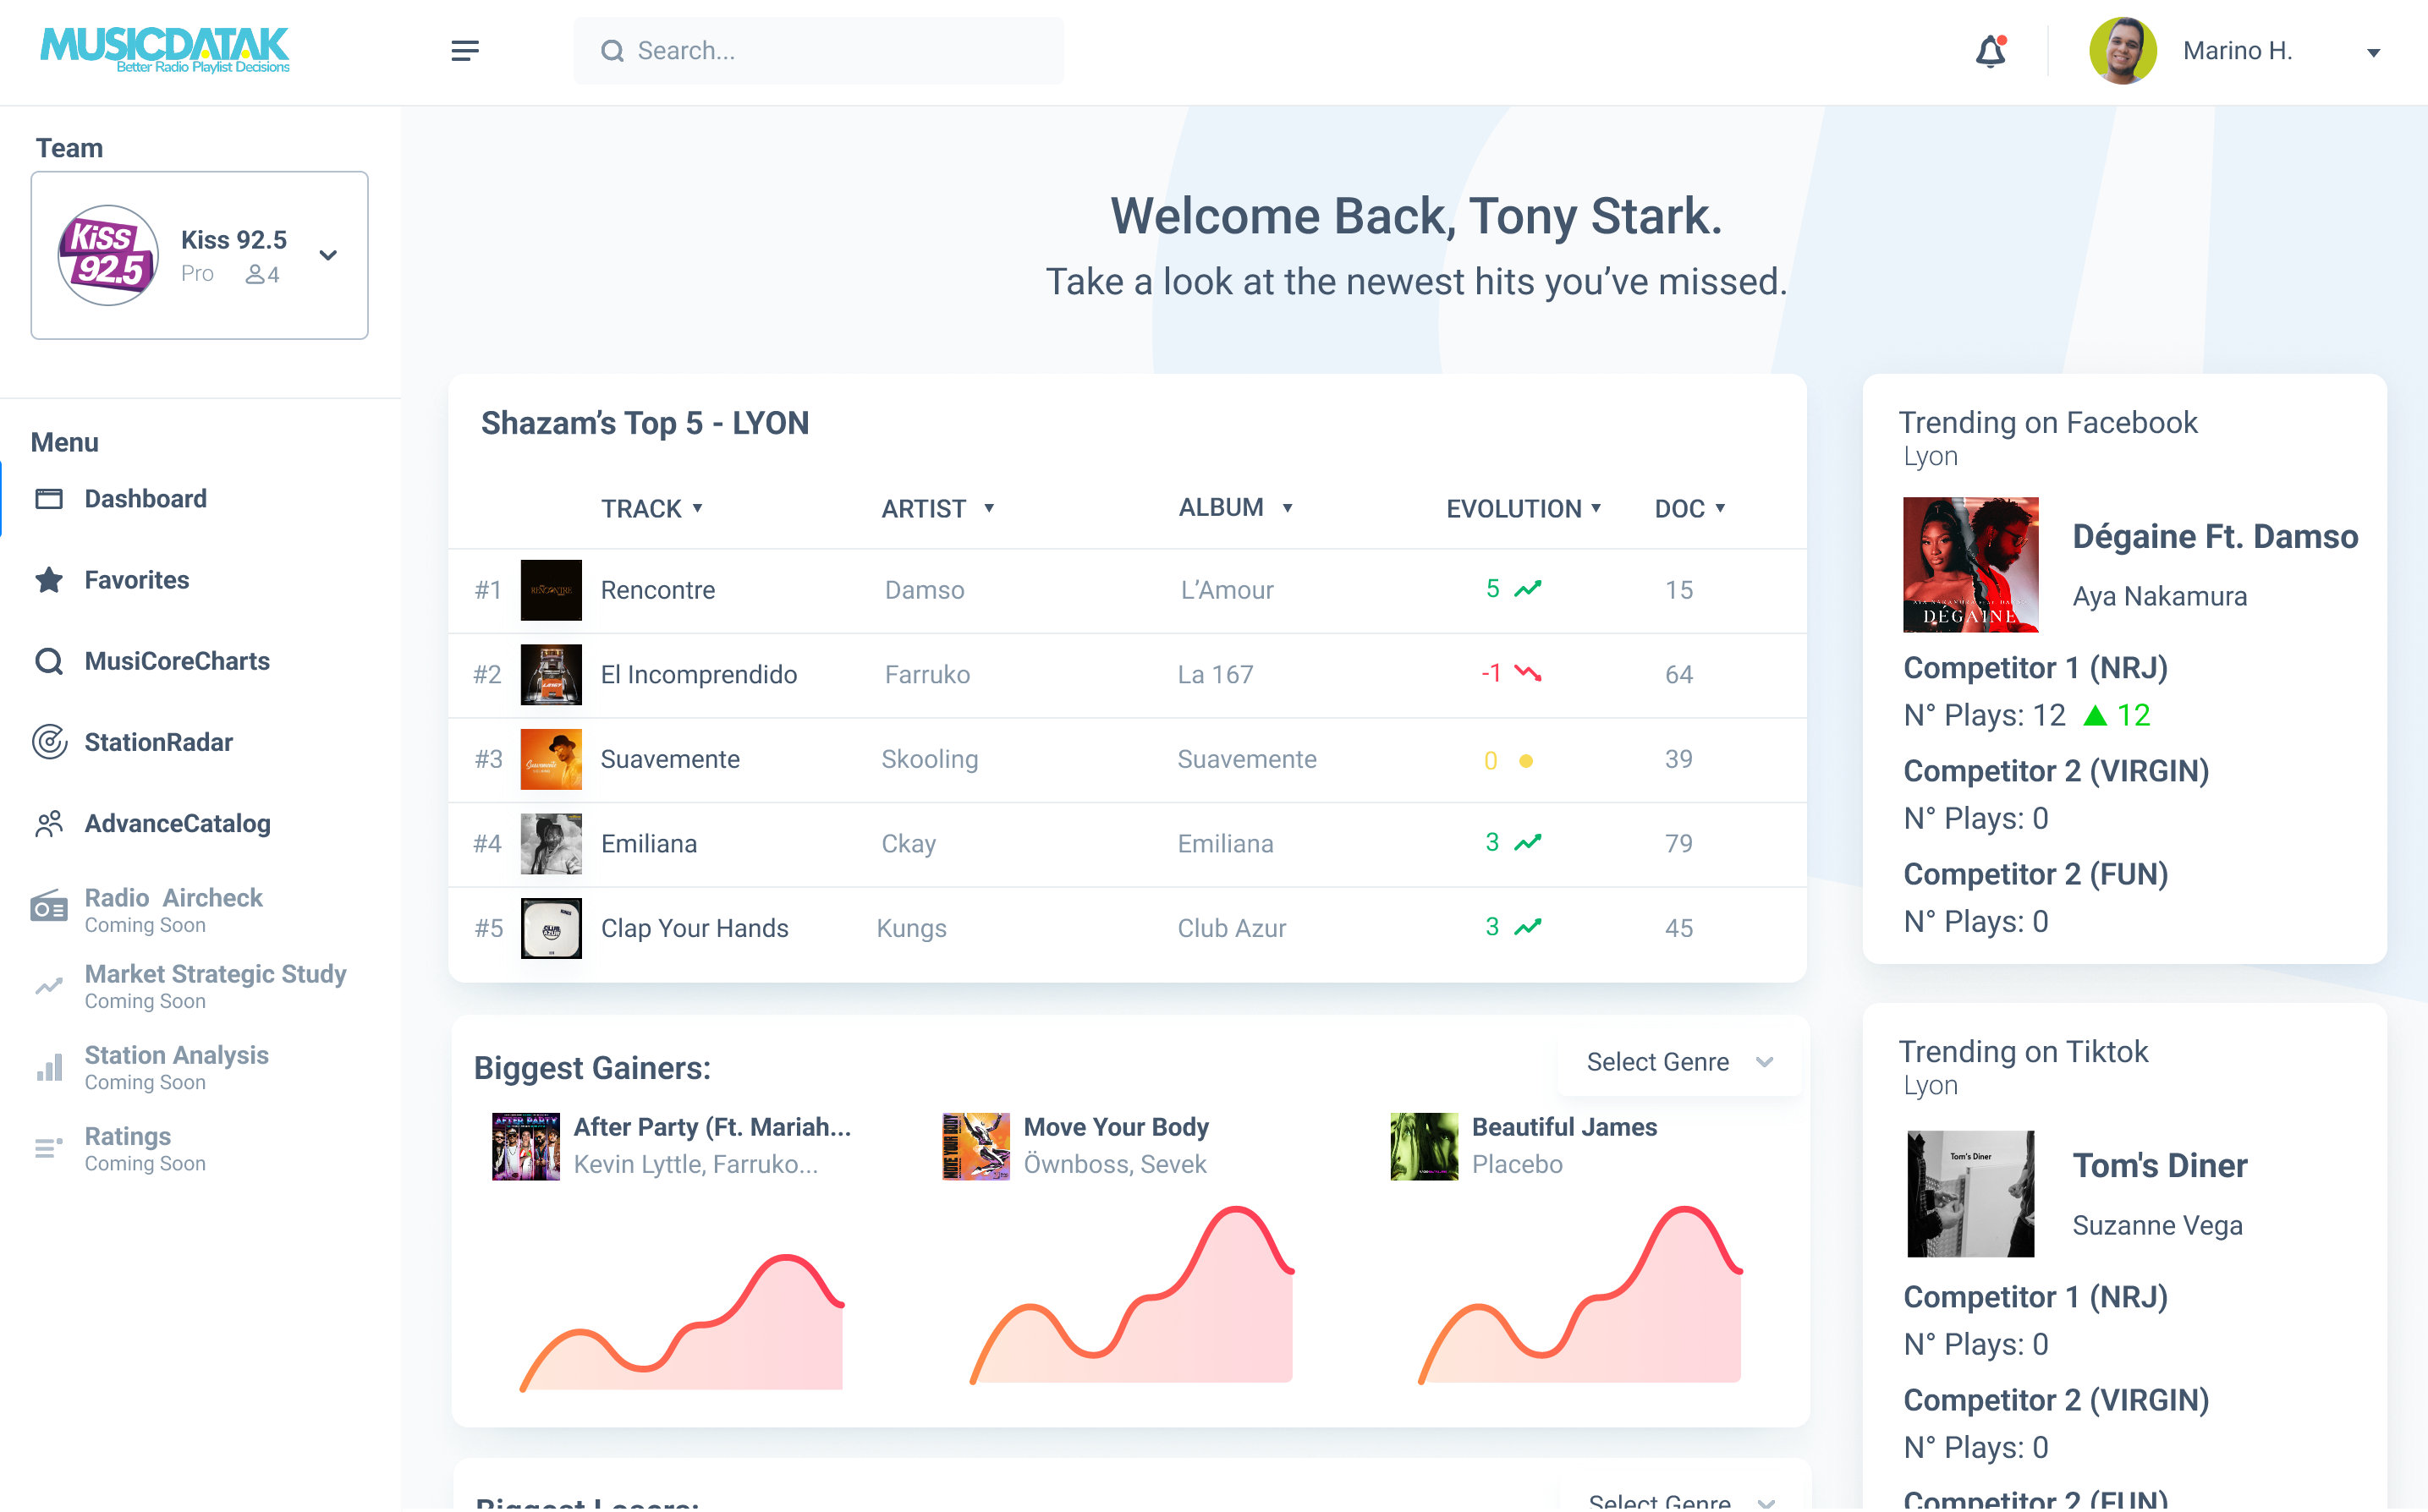Open Select Genre dropdown in Biggest Gainers

tap(1678, 1062)
